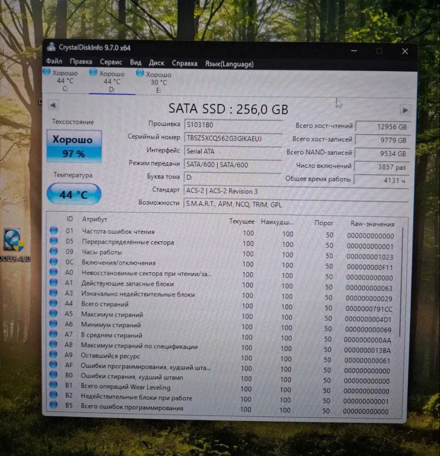Click the SMART attribute list vertical scrollbar

tap(402, 283)
